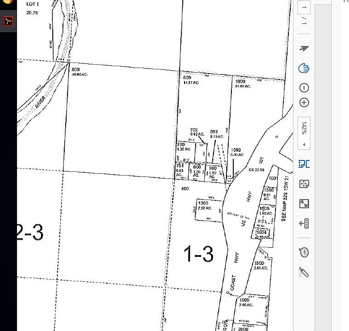Click the document scrollbar track
349x331 pixels.
click(323, 167)
